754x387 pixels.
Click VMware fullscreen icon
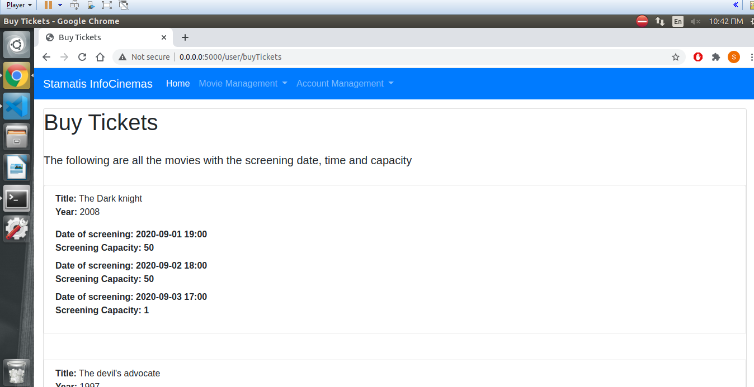point(107,5)
